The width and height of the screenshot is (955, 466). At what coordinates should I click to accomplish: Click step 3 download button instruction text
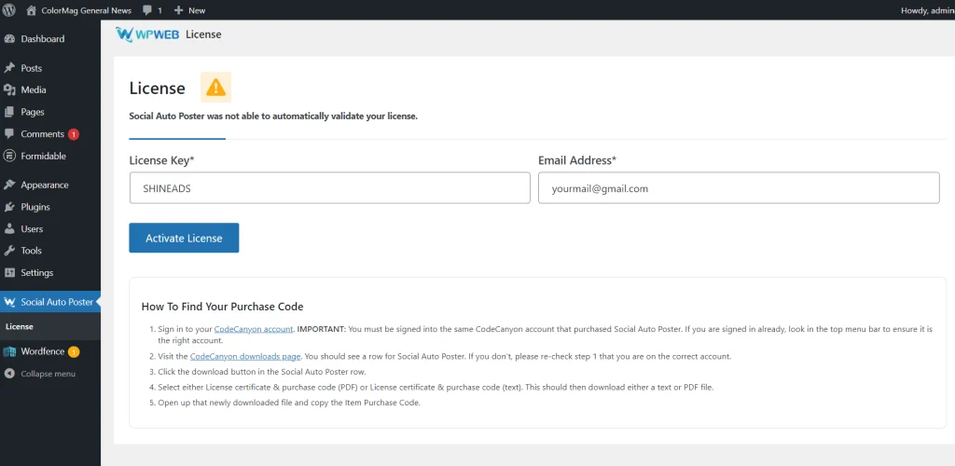point(262,372)
